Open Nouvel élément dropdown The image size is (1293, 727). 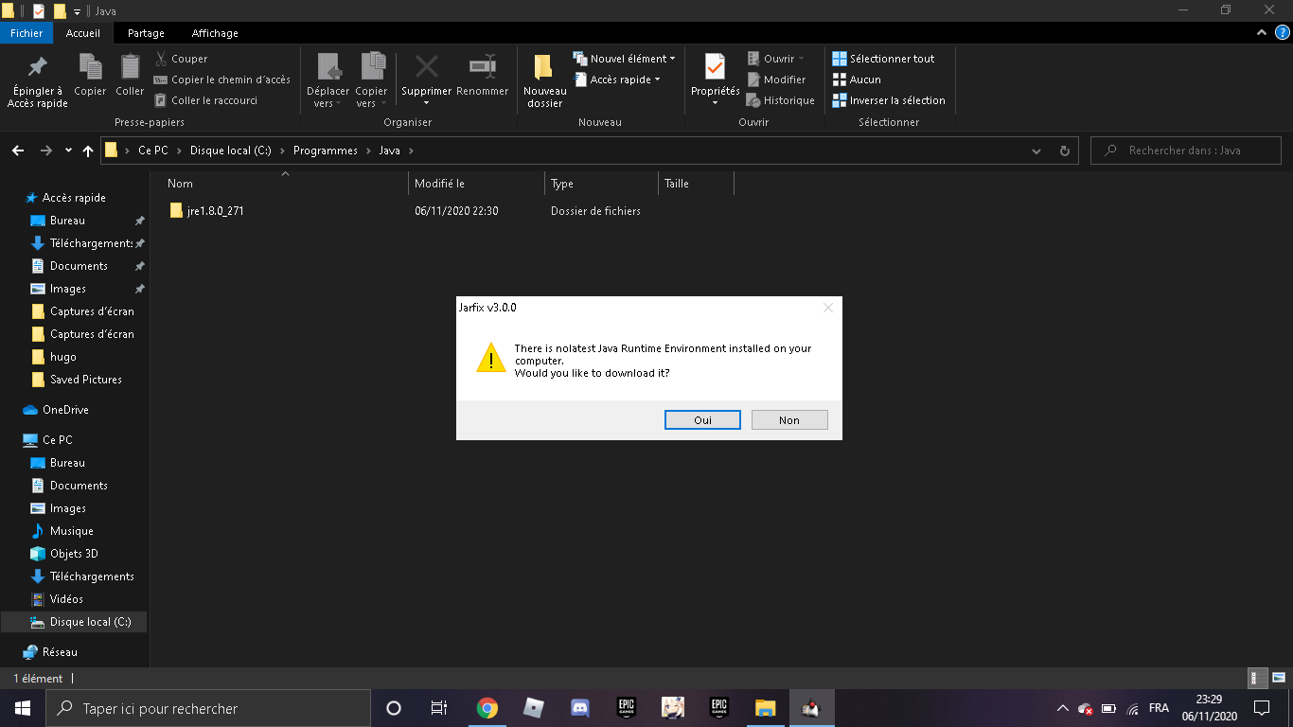click(x=625, y=59)
